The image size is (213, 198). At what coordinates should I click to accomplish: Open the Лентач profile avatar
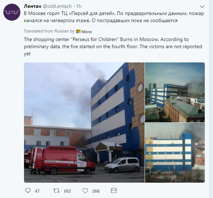click(x=12, y=12)
